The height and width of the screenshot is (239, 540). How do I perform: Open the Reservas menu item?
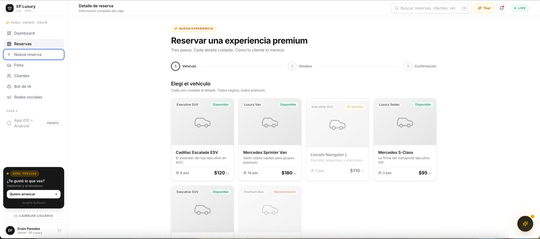pos(34,44)
